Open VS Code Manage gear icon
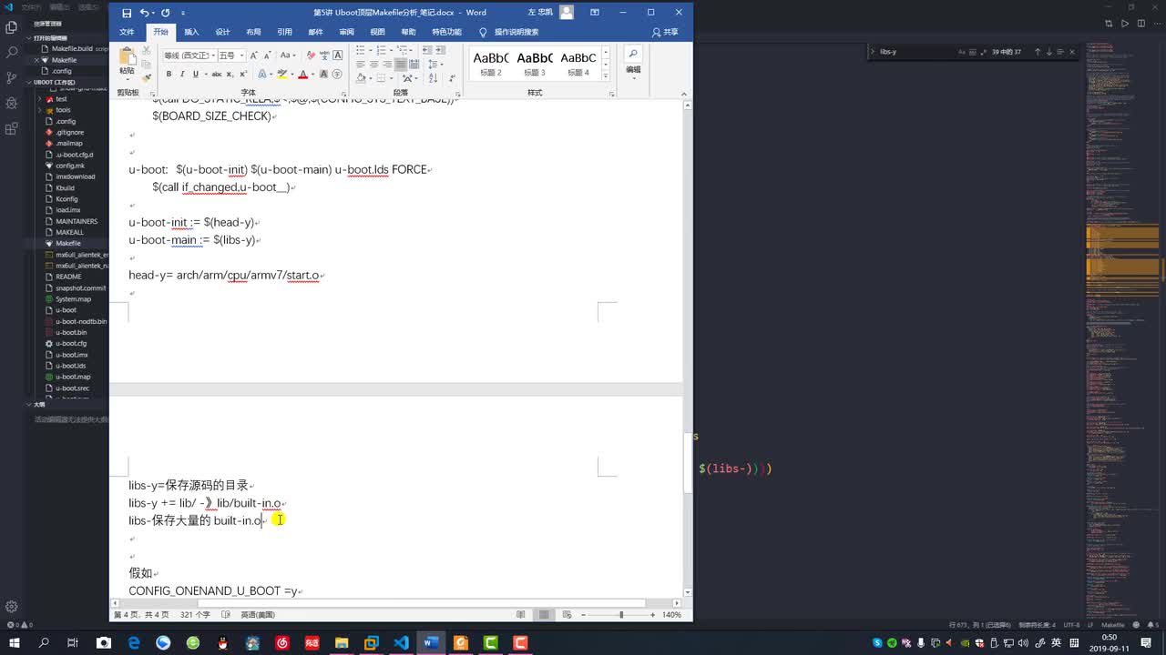 (12, 607)
